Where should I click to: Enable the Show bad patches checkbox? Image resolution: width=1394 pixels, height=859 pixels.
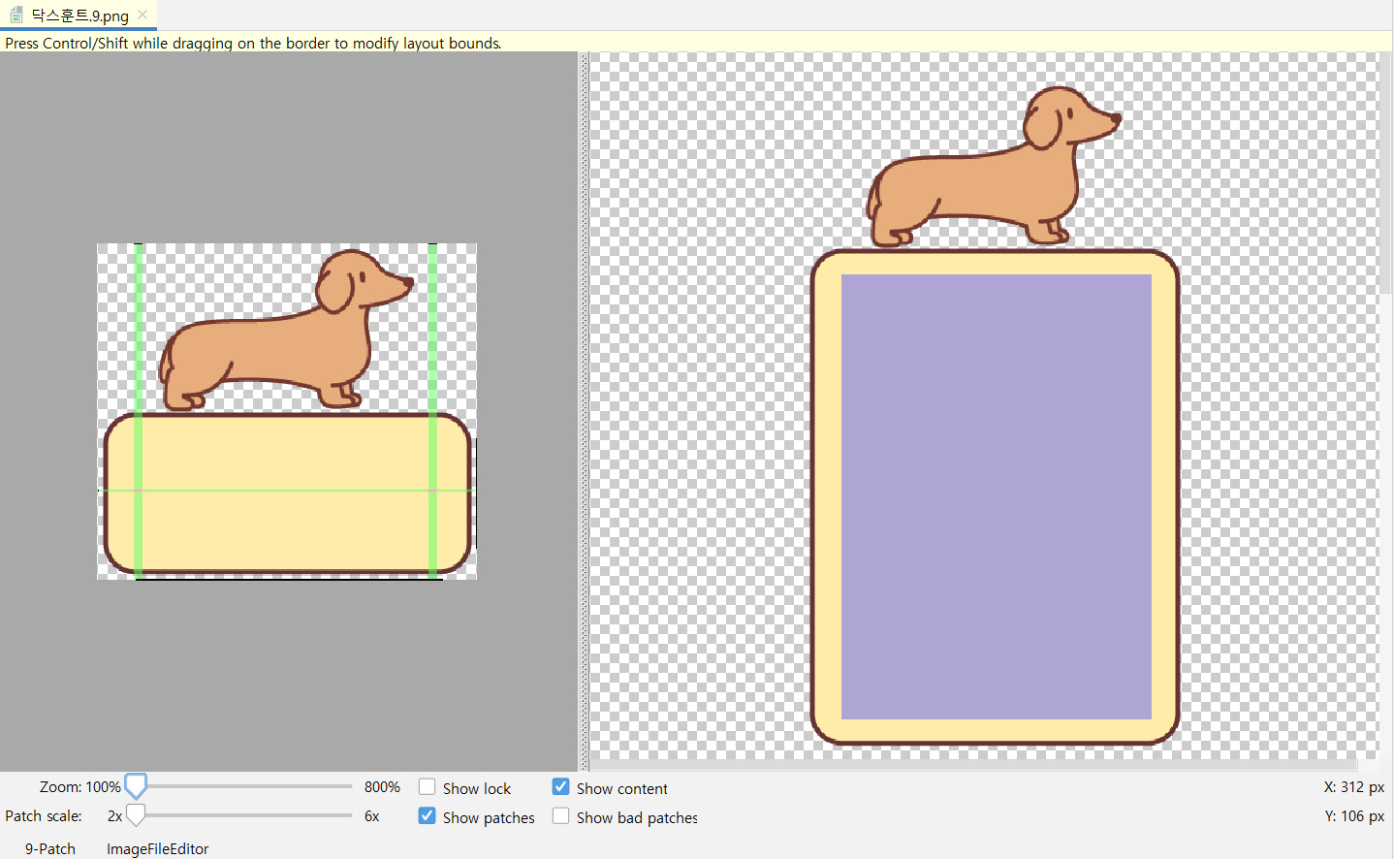pos(560,816)
